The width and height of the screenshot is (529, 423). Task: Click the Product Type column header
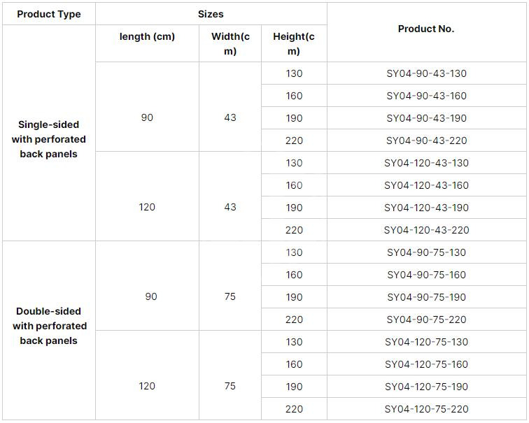tap(49, 14)
